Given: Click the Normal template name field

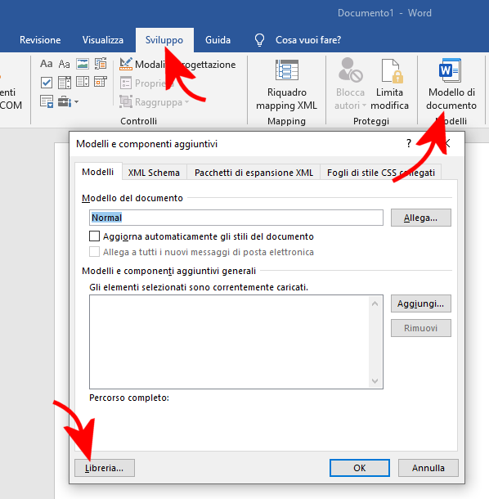Looking at the screenshot, I should pos(236,218).
